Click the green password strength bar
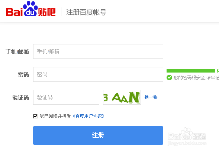The width and height of the screenshot is (219, 151). pyautogui.click(x=191, y=71)
